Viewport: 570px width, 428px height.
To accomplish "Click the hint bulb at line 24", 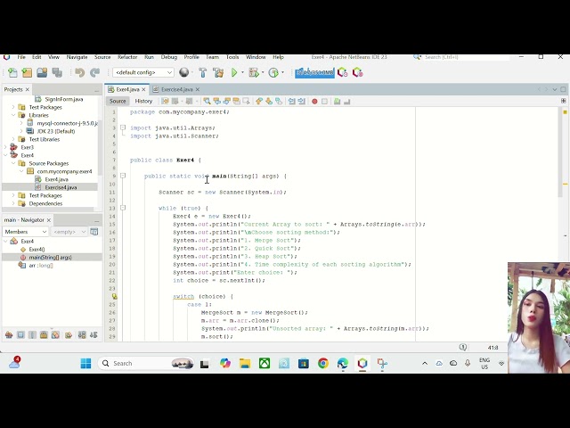I will [x=114, y=296].
